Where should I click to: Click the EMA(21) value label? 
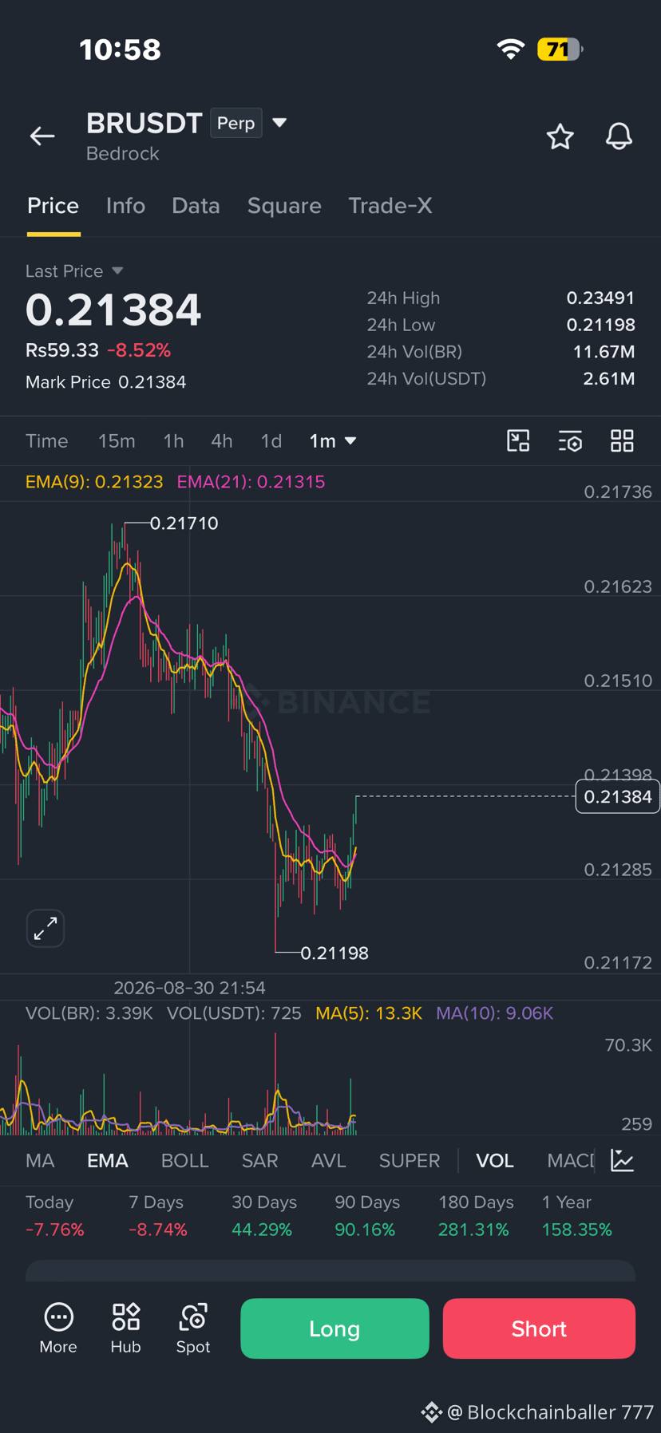[x=251, y=482]
